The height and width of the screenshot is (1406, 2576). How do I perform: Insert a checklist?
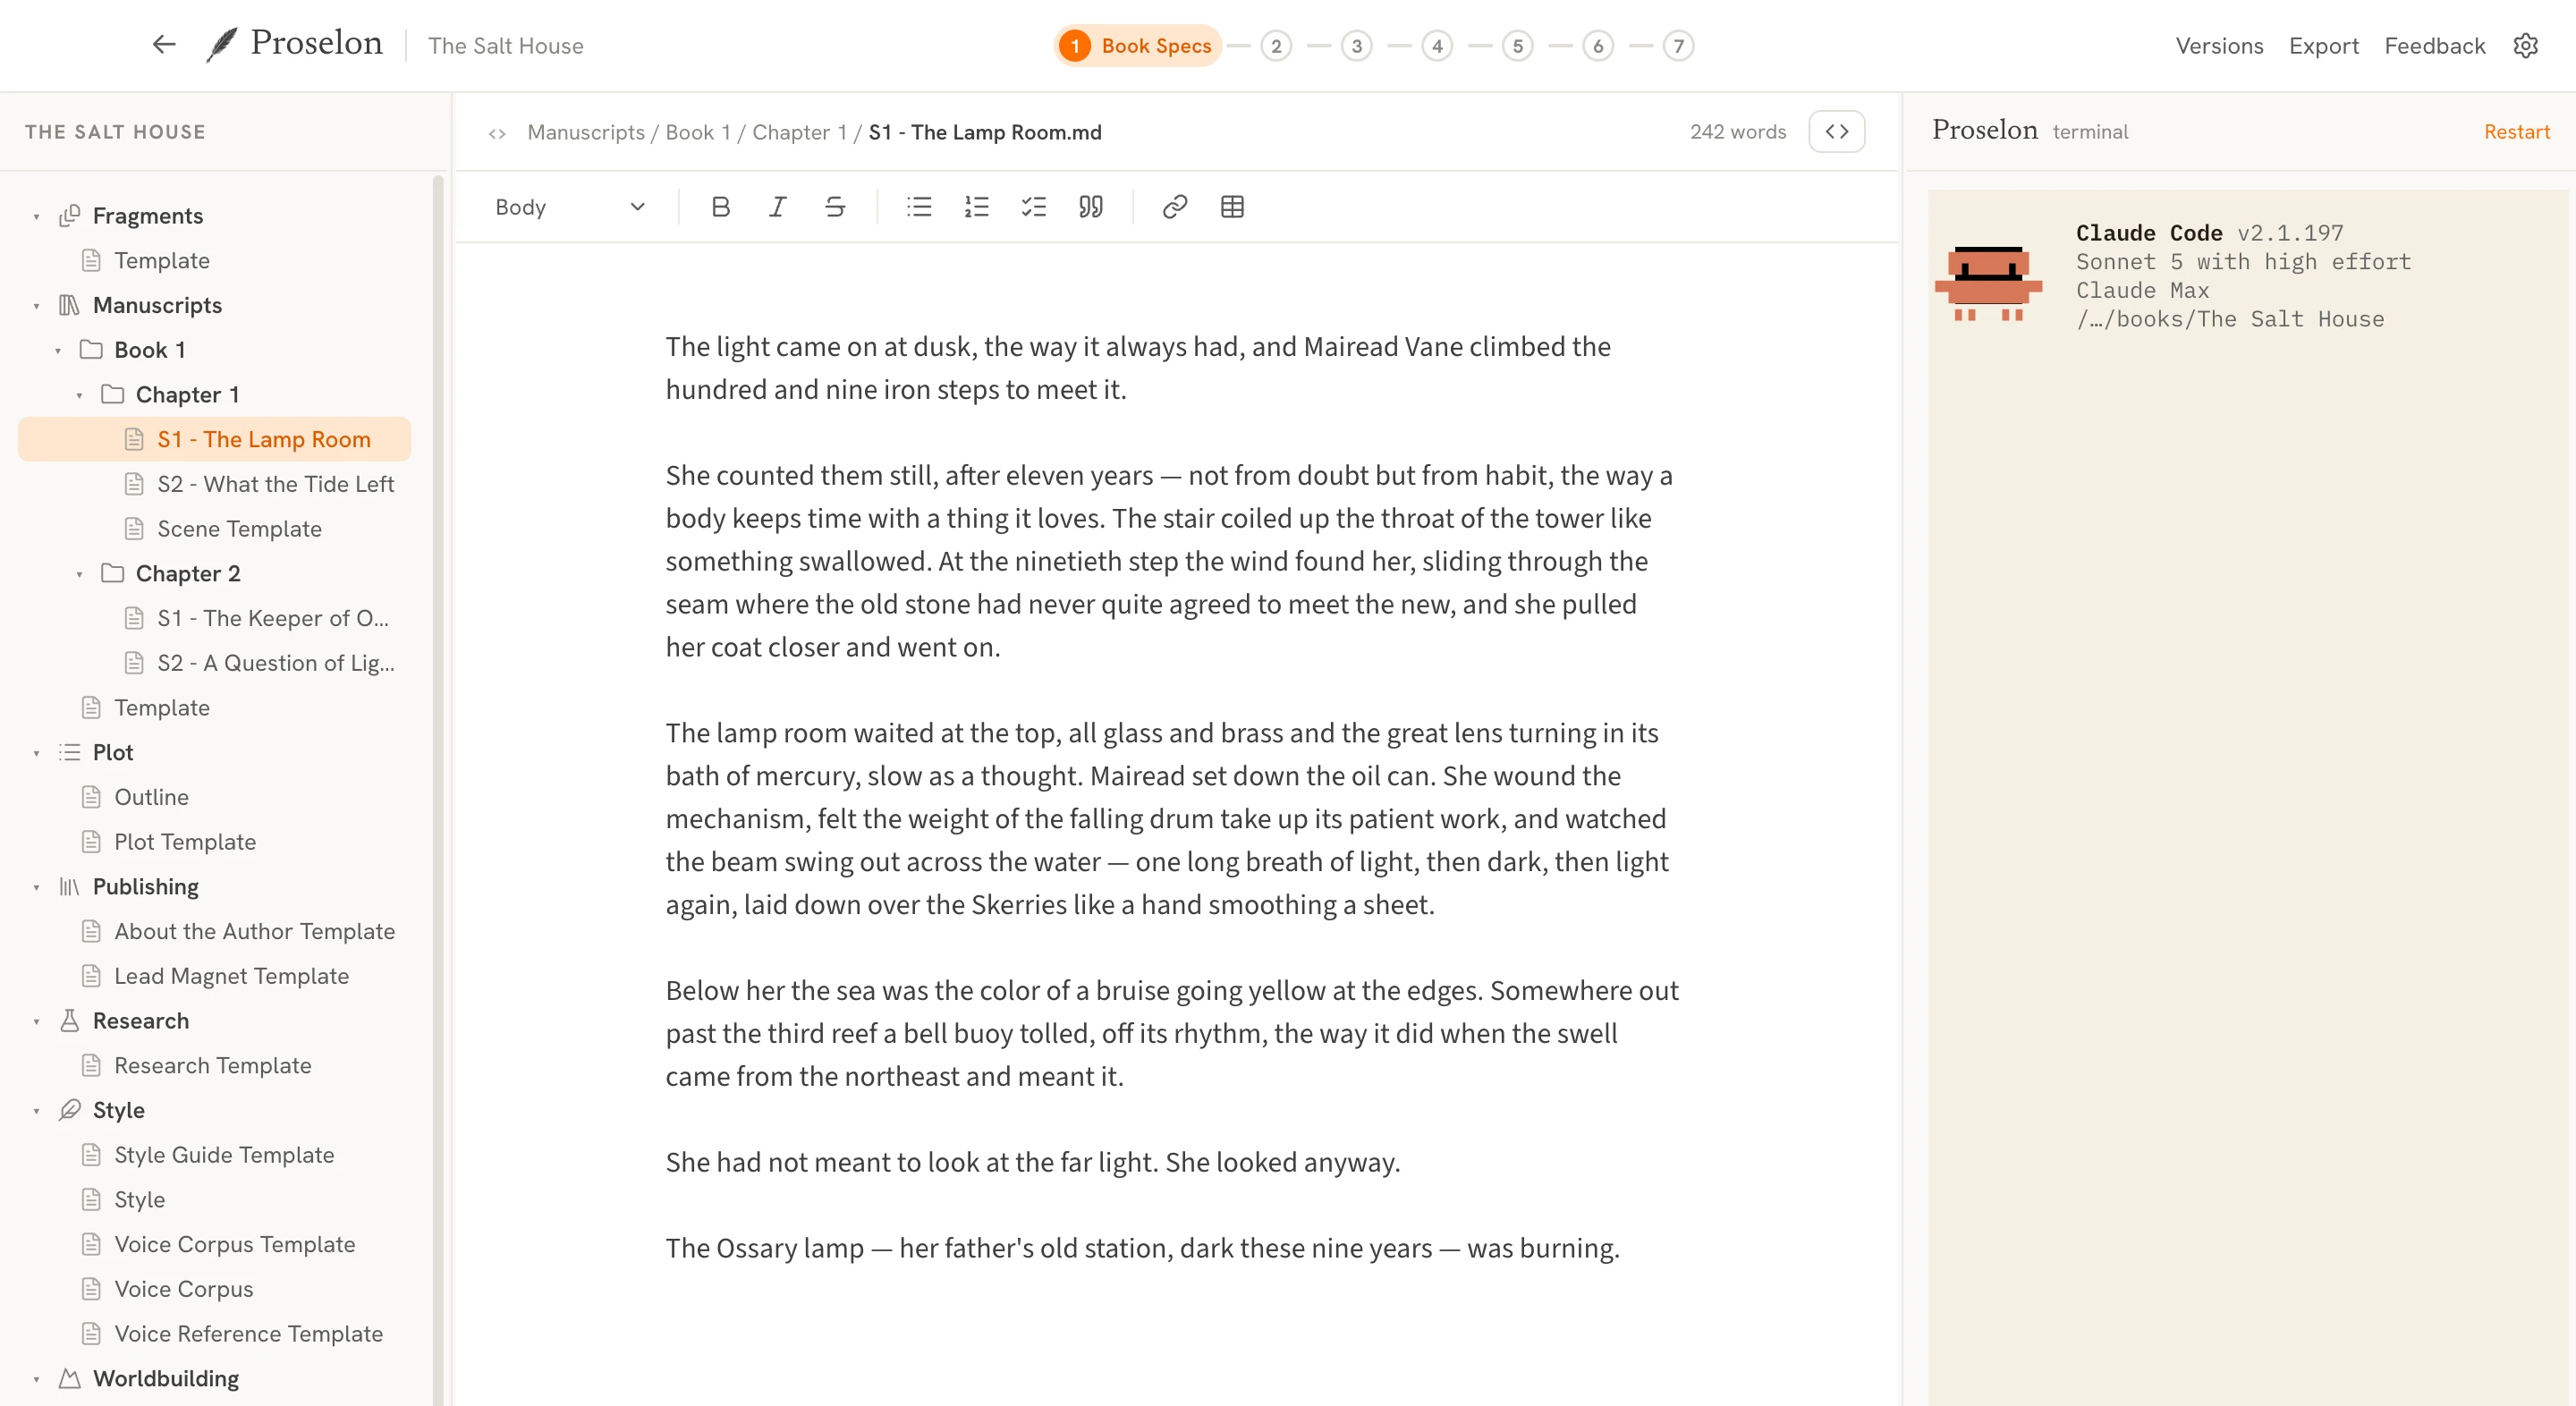click(1033, 207)
